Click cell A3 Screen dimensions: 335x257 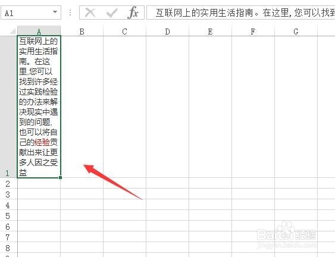39,194
